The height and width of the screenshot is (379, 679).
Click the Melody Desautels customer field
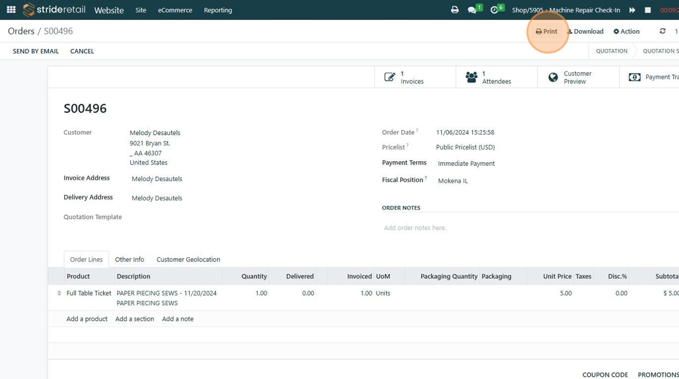(x=155, y=133)
